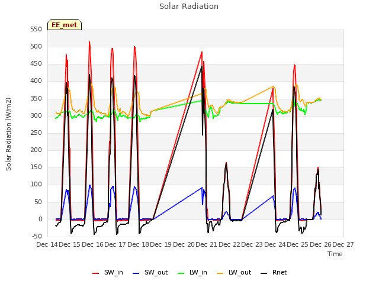Viewport: 379px width, 284px height.
Task: Click the 500 y-axis tick label
Action: (36, 47)
